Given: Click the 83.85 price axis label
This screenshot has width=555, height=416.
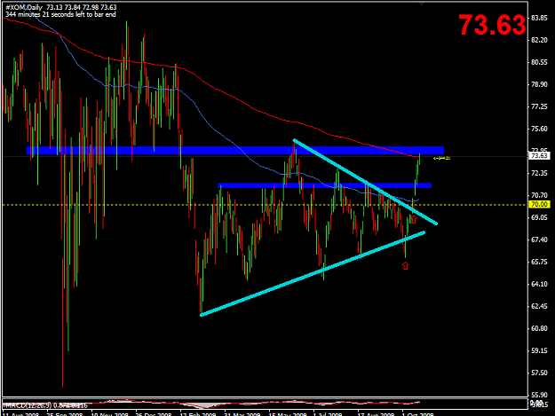Looking at the screenshot, I should tap(539, 18).
